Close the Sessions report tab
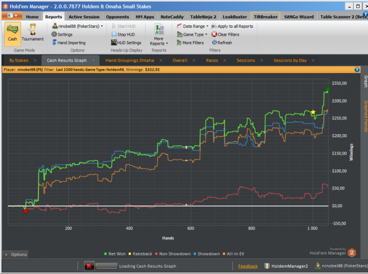The height and width of the screenshot is (274, 368). [262, 60]
